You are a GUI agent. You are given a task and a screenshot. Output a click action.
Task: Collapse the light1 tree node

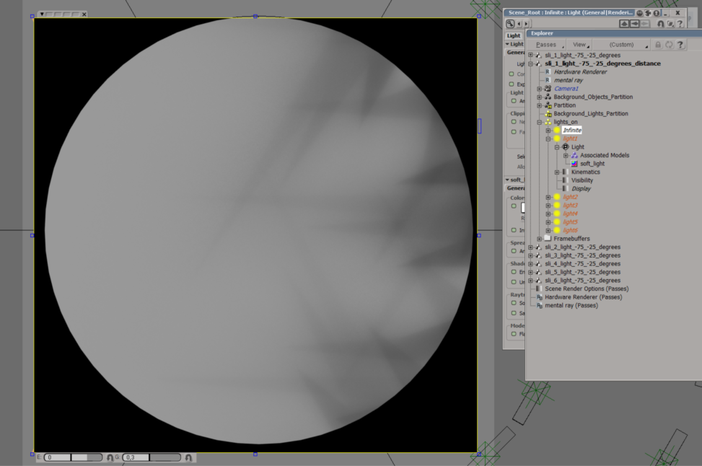548,139
